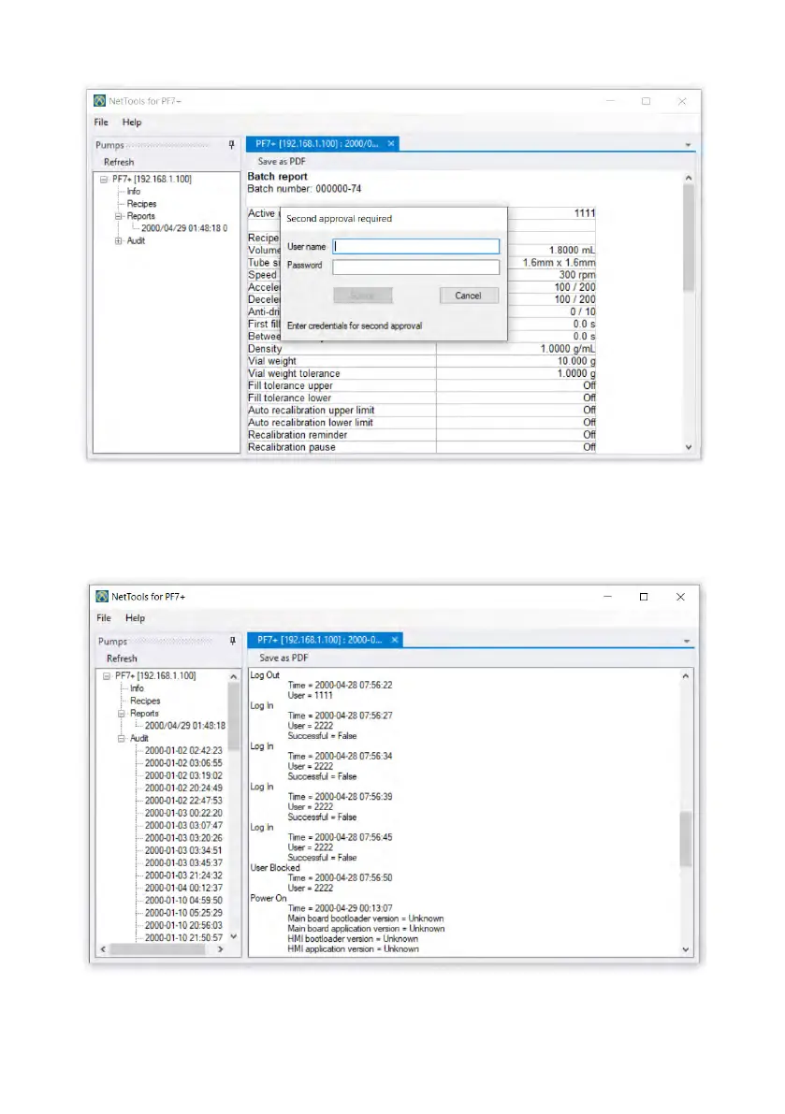The image size is (785, 1114).
Task: Maximize the lower NetTools window
Action: pos(644,597)
